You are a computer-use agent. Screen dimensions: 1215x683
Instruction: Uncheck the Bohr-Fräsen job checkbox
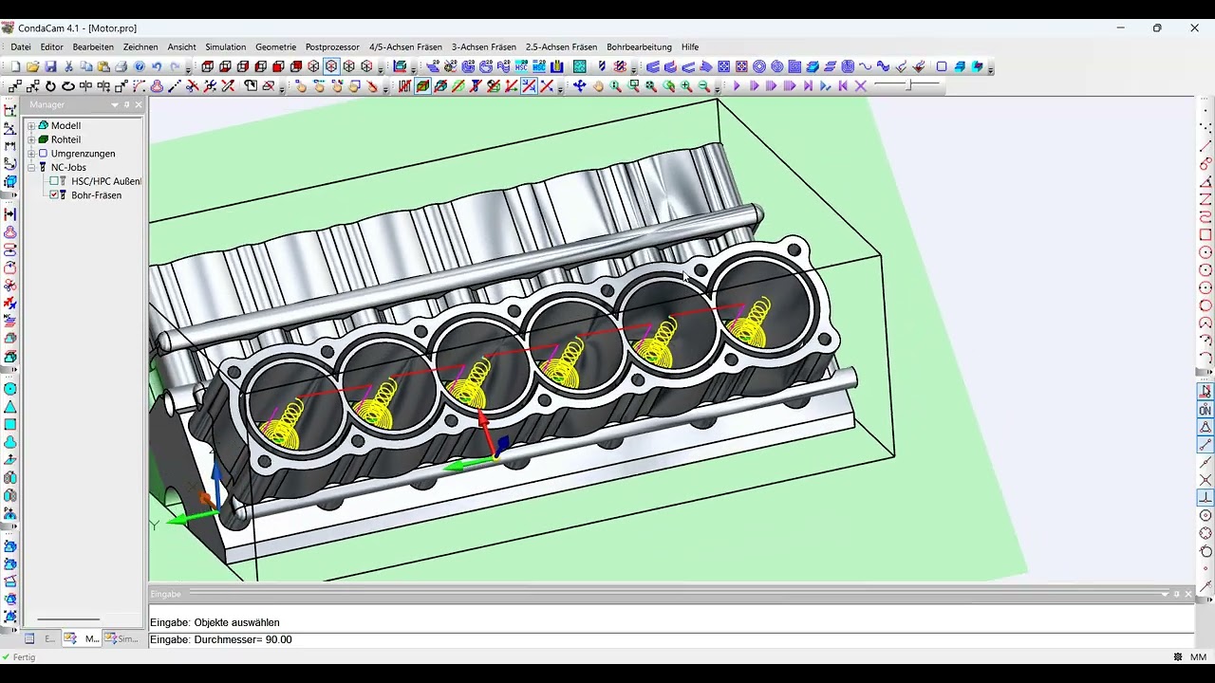tap(55, 194)
